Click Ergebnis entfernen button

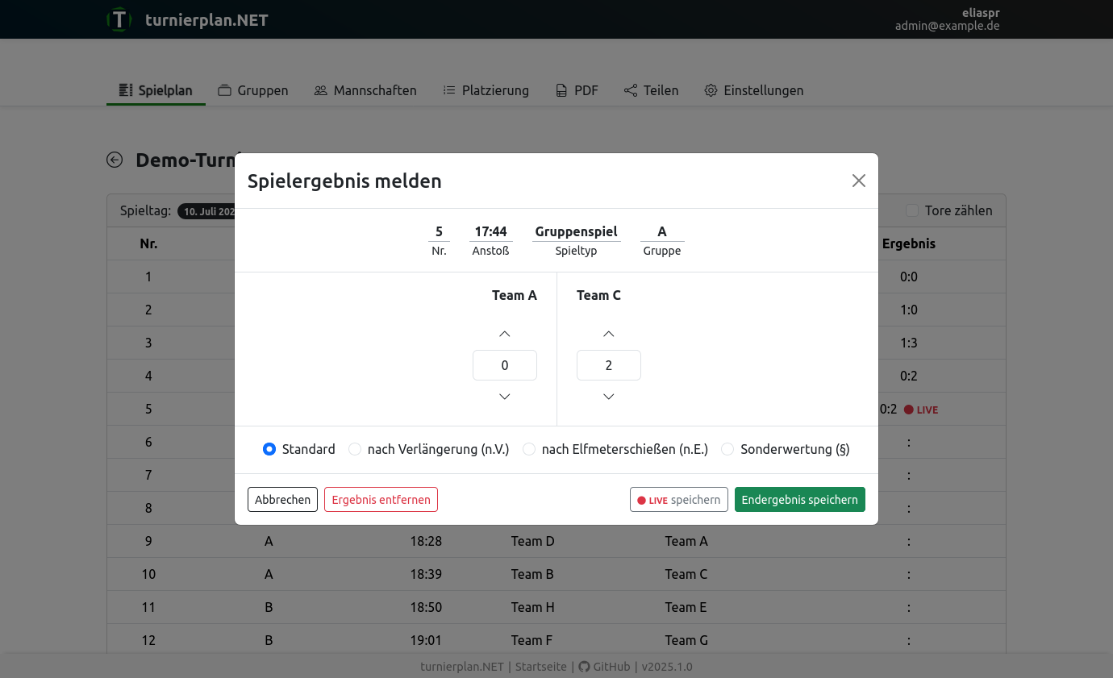point(381,500)
